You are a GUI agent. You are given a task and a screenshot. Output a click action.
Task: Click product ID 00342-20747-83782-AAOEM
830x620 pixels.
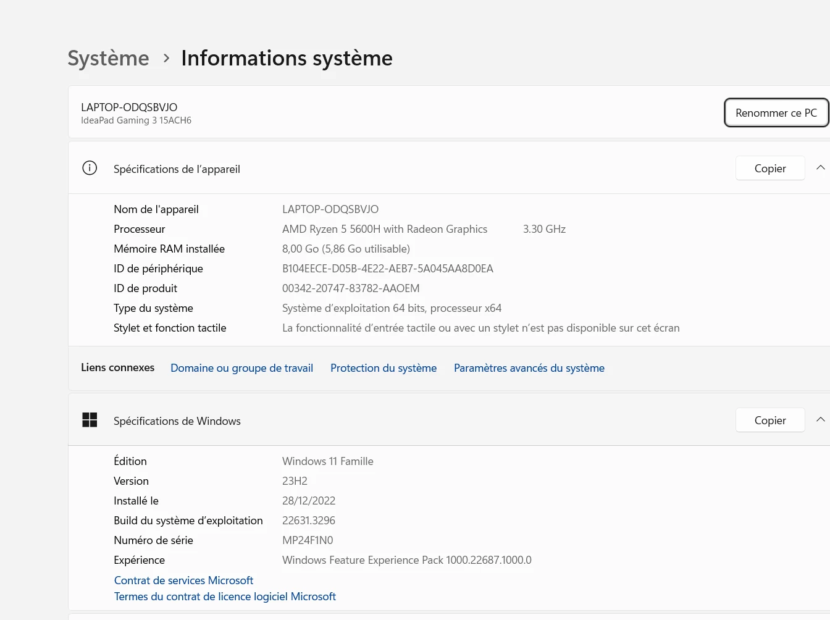[351, 288]
